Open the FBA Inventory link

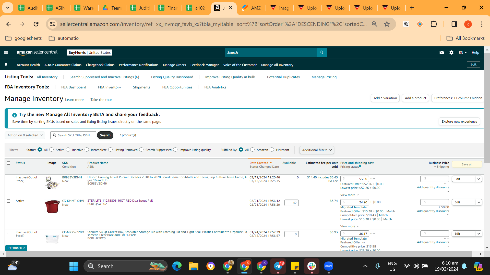click(x=109, y=87)
